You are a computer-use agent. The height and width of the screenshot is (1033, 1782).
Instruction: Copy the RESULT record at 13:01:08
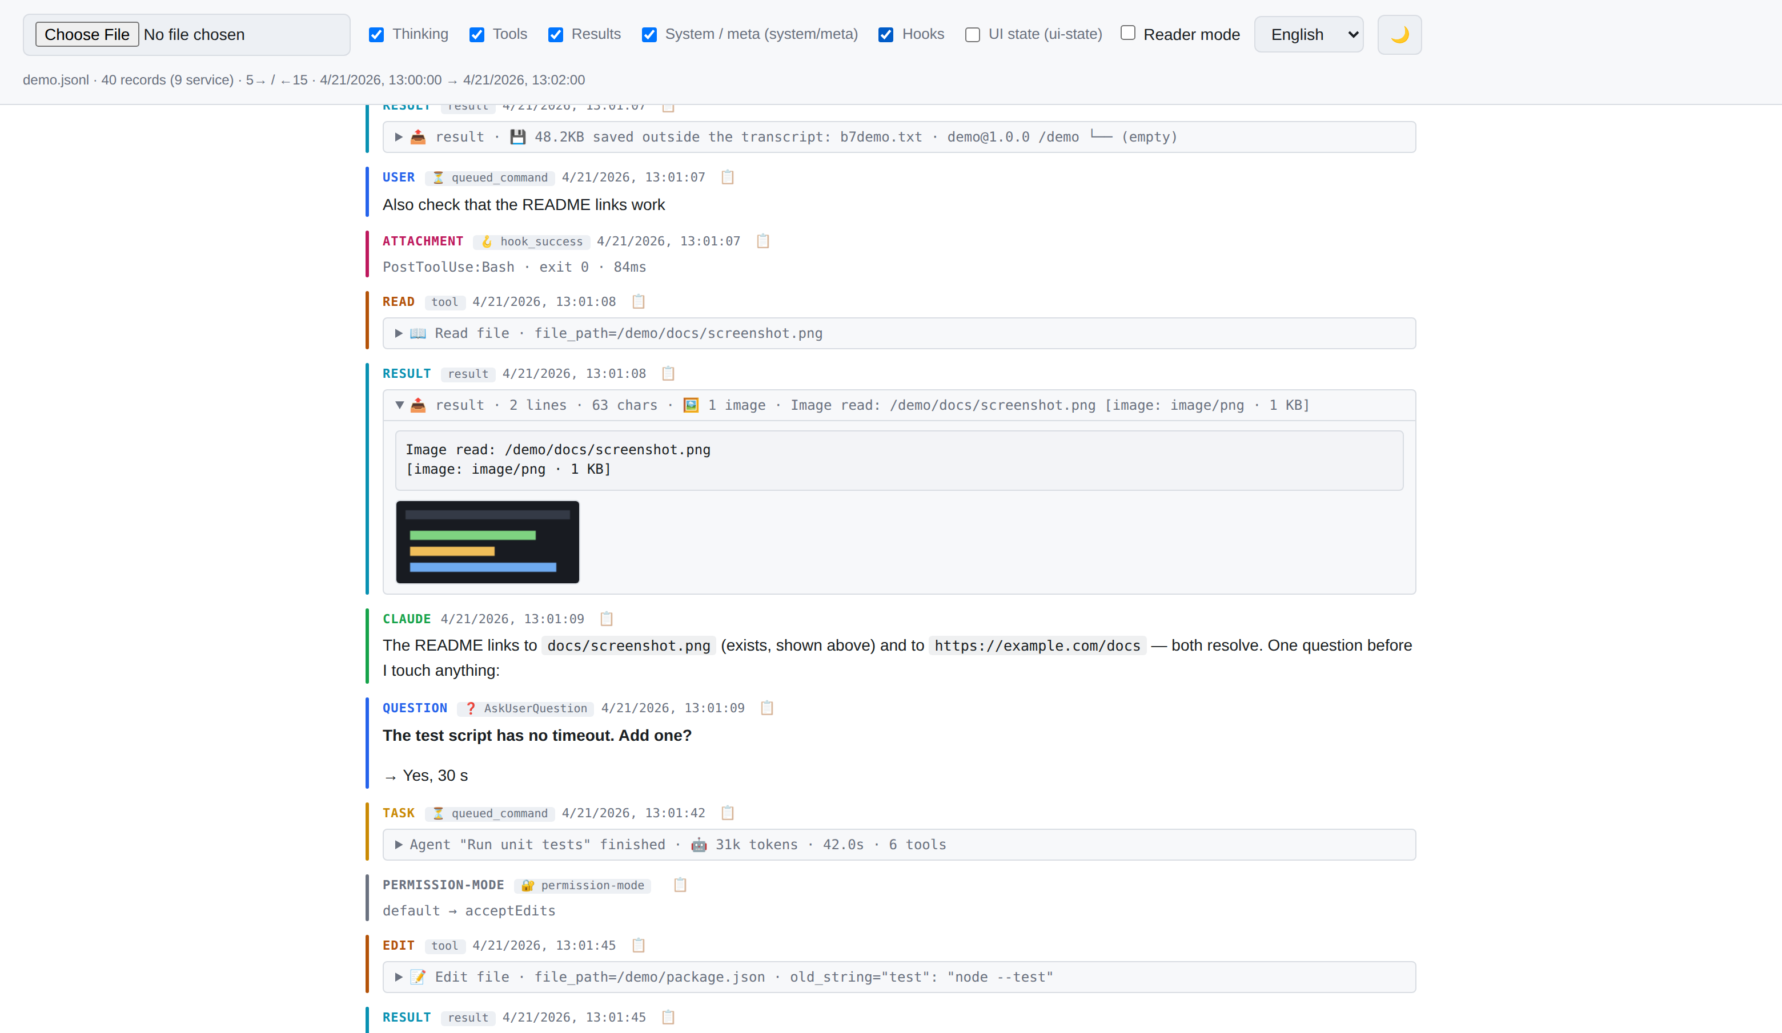tap(668, 373)
